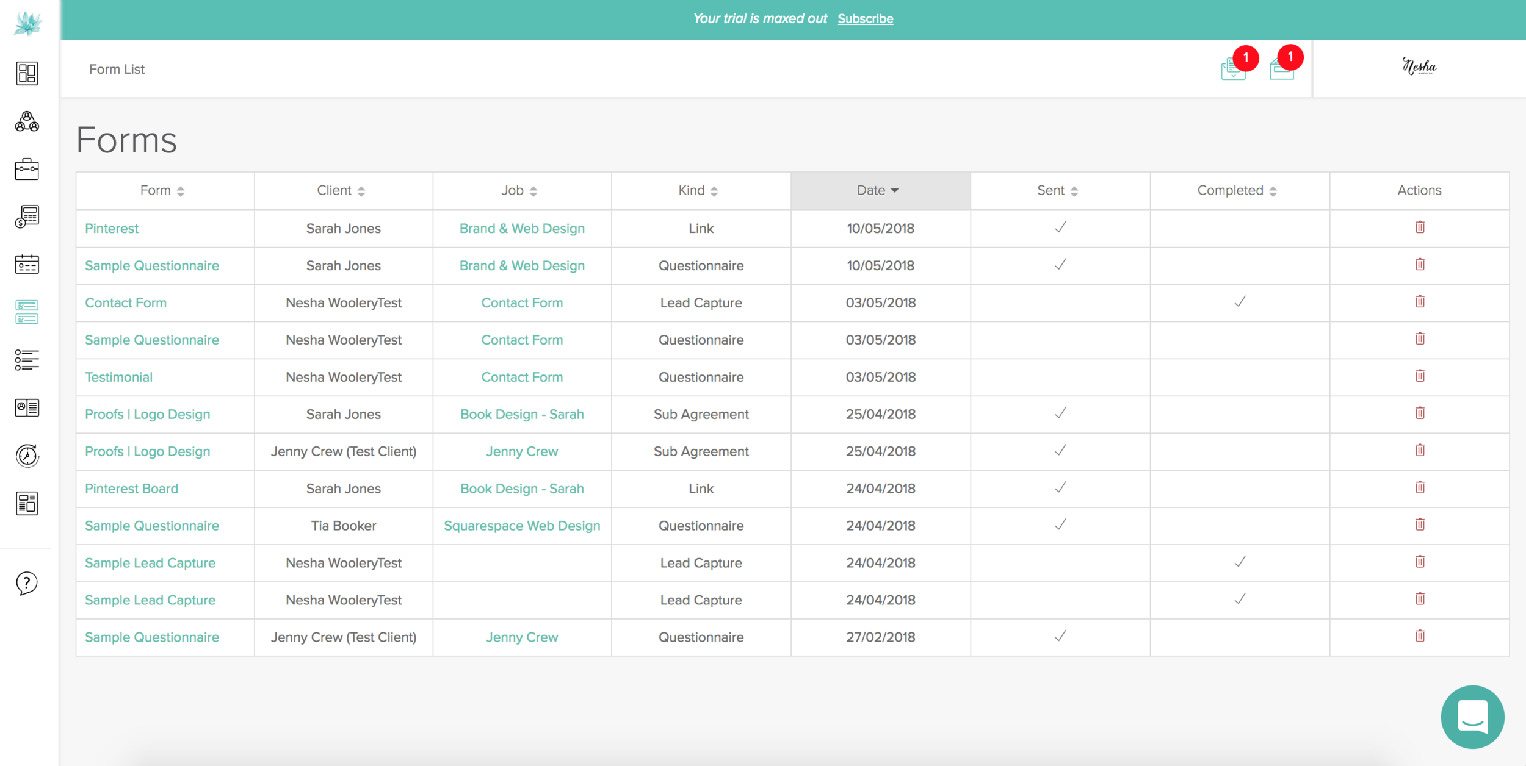Toggle sort on Date column
Image resolution: width=1526 pixels, height=766 pixels.
click(x=880, y=191)
